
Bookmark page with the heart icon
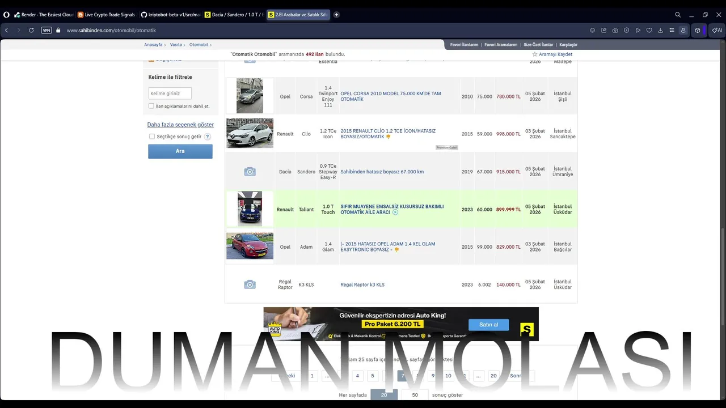[x=649, y=30]
